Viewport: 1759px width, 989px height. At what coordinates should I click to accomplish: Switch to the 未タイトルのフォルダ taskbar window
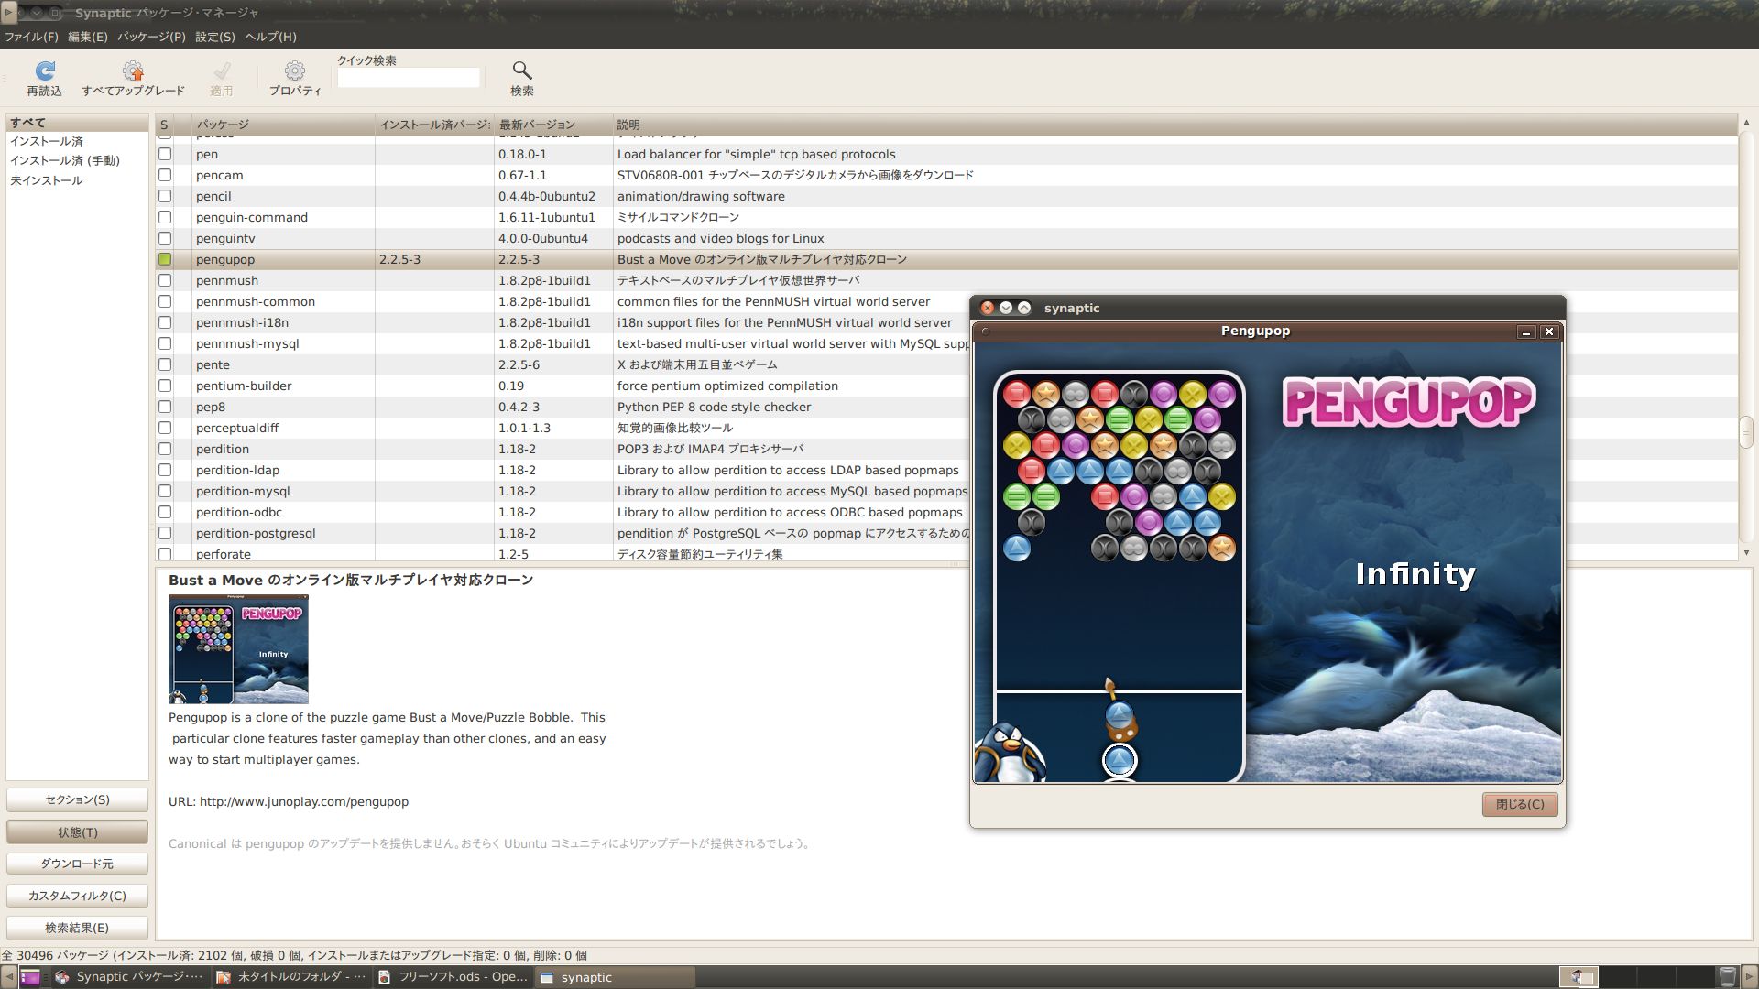tap(290, 977)
